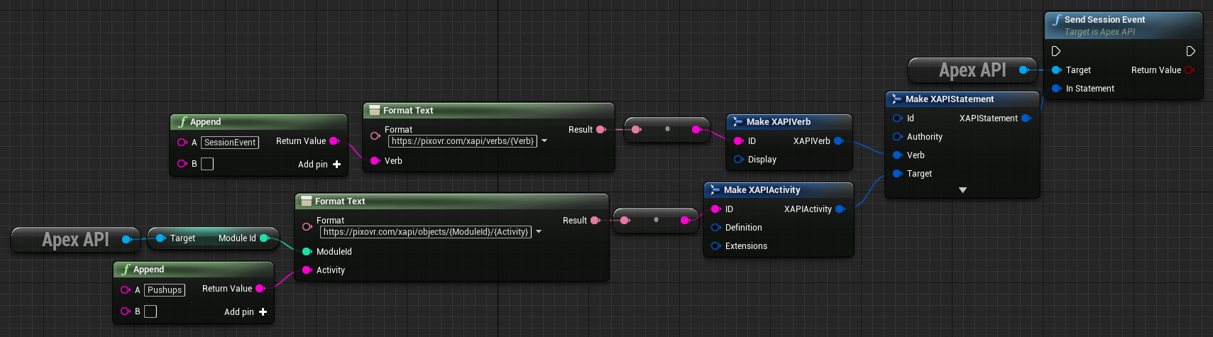The width and height of the screenshot is (1213, 337).
Task: Click the Definition pin on Make XAPIActivity
Action: click(x=716, y=228)
